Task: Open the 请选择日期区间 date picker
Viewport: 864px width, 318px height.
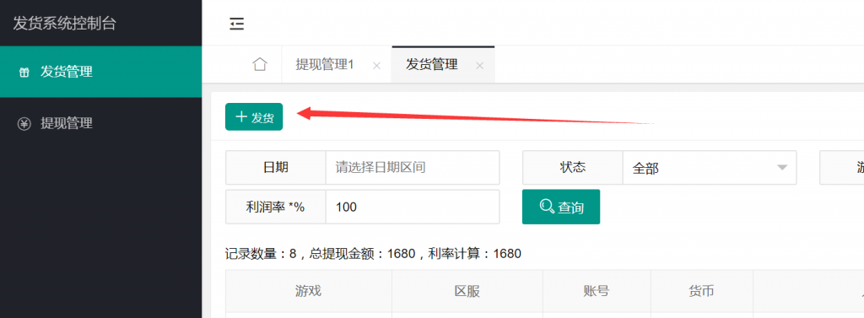Action: click(413, 168)
